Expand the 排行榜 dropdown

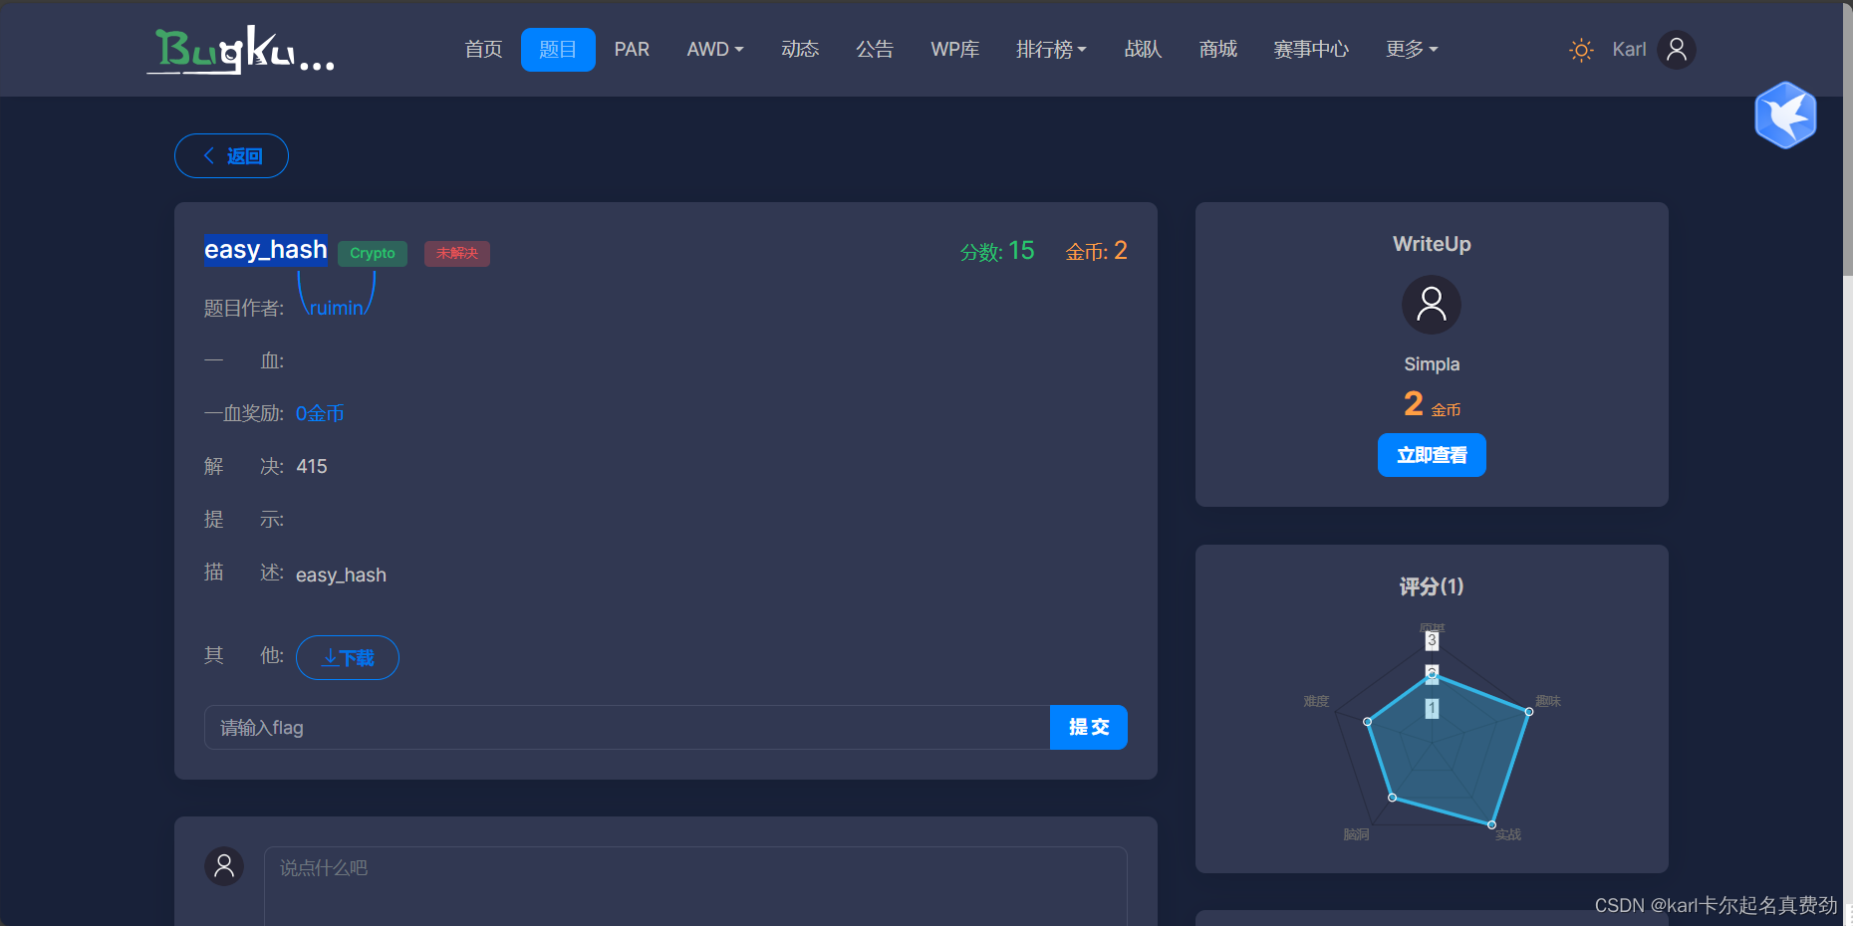click(x=1051, y=49)
